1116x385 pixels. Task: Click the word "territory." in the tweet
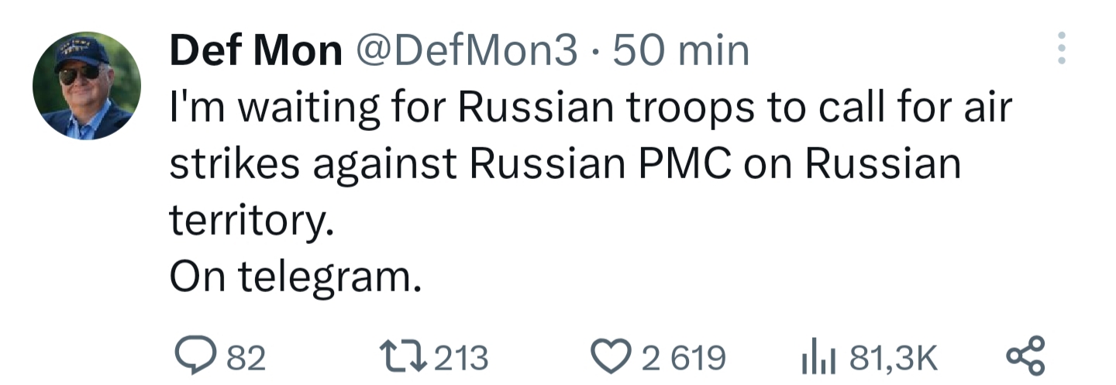tap(252, 222)
